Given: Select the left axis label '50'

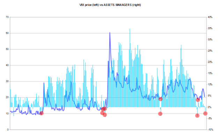Looking at the screenshot, I should [x=7, y=49].
